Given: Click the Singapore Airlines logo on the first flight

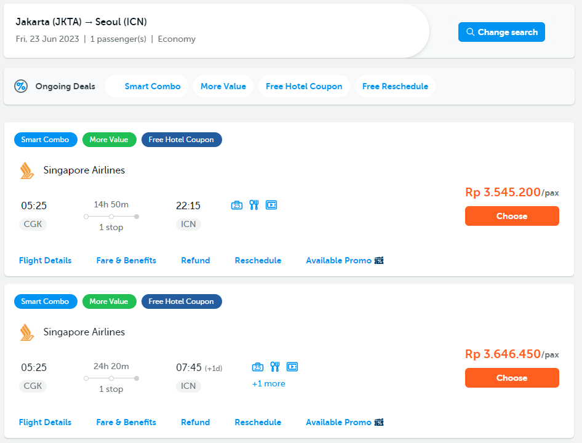Looking at the screenshot, I should click(27, 170).
